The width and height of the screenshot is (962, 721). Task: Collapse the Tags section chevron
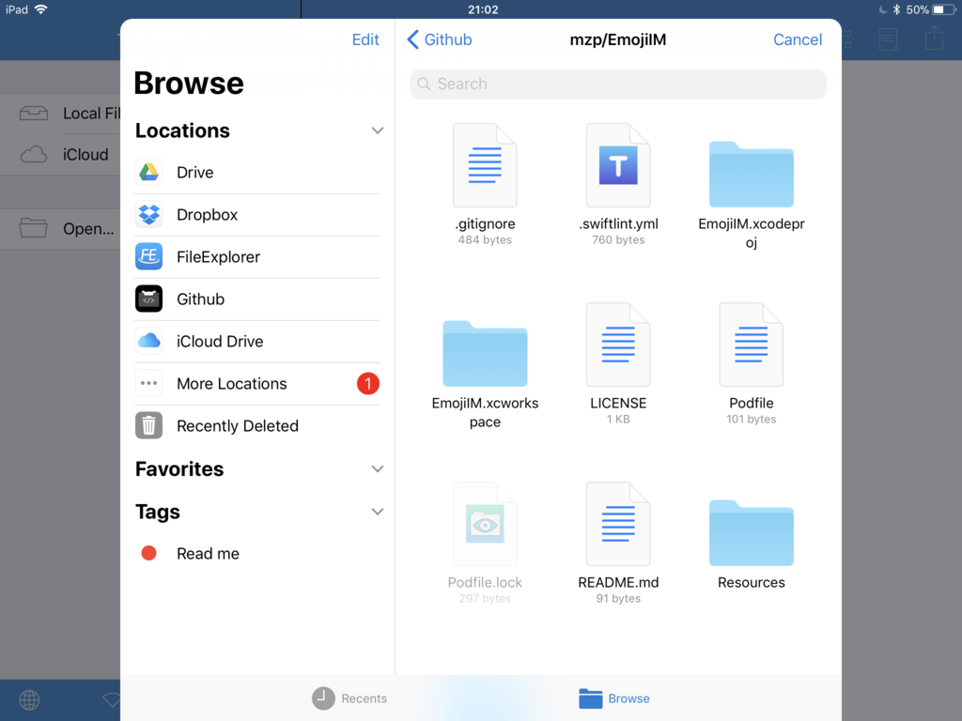378,512
